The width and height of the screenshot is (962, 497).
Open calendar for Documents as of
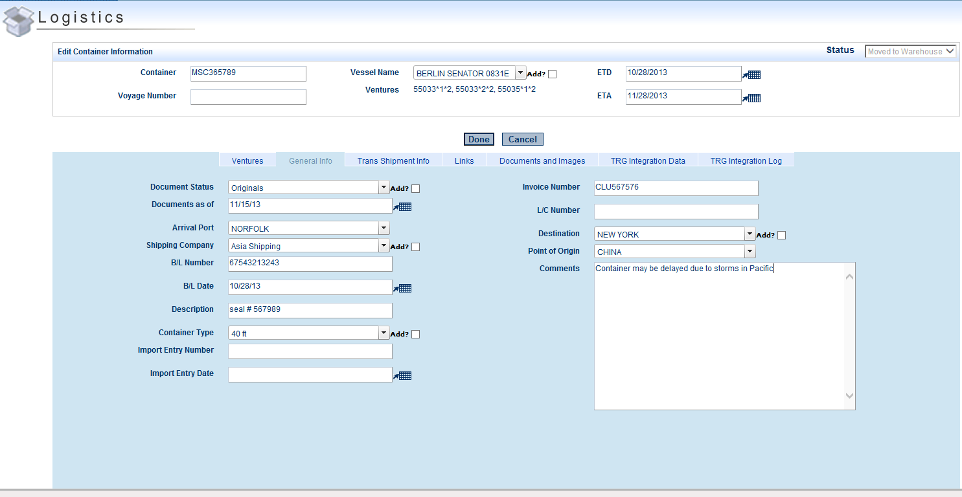pos(402,207)
